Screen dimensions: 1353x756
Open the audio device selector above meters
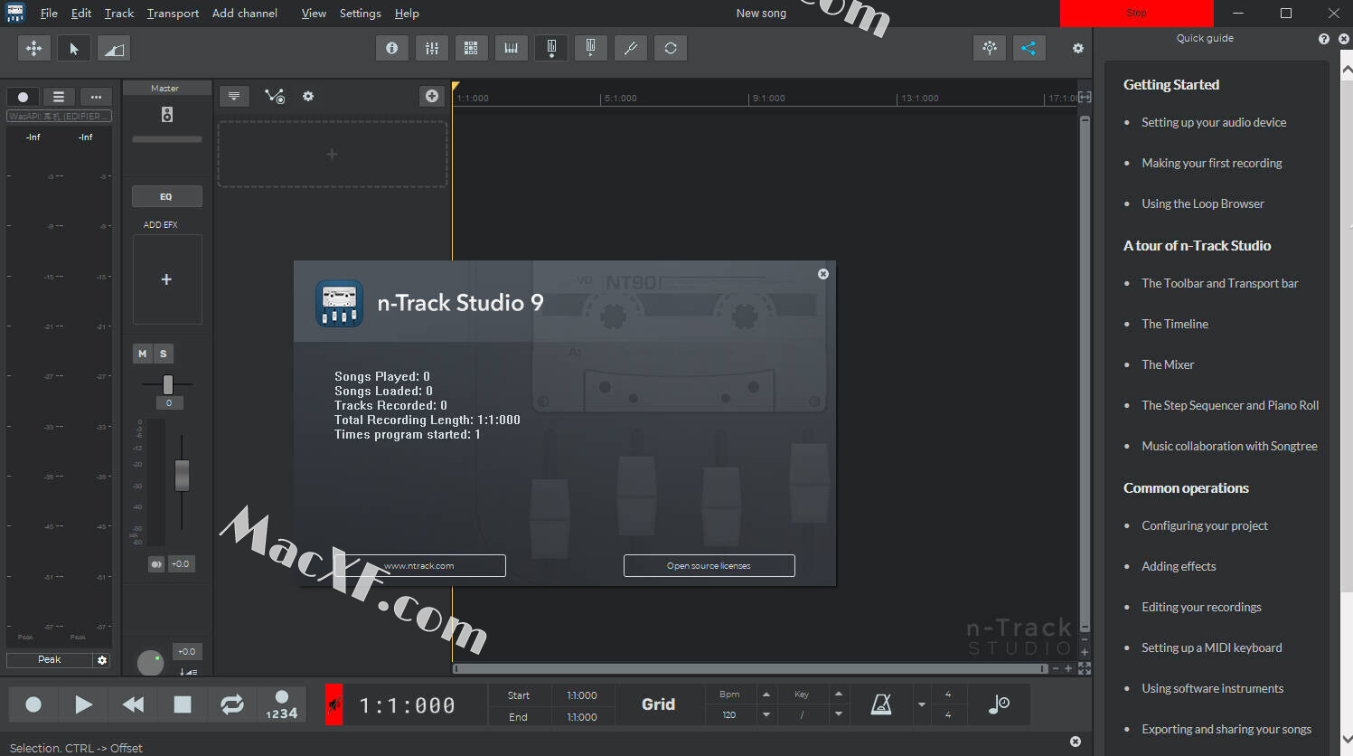(x=59, y=116)
